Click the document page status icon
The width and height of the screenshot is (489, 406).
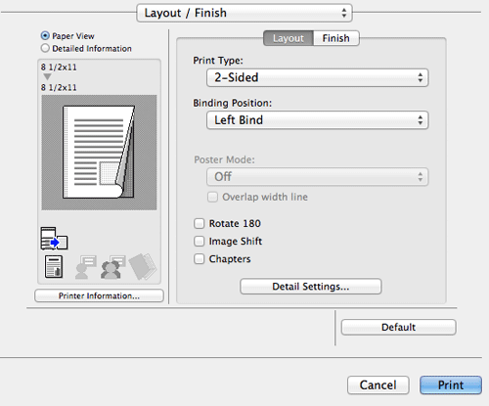pos(54,267)
